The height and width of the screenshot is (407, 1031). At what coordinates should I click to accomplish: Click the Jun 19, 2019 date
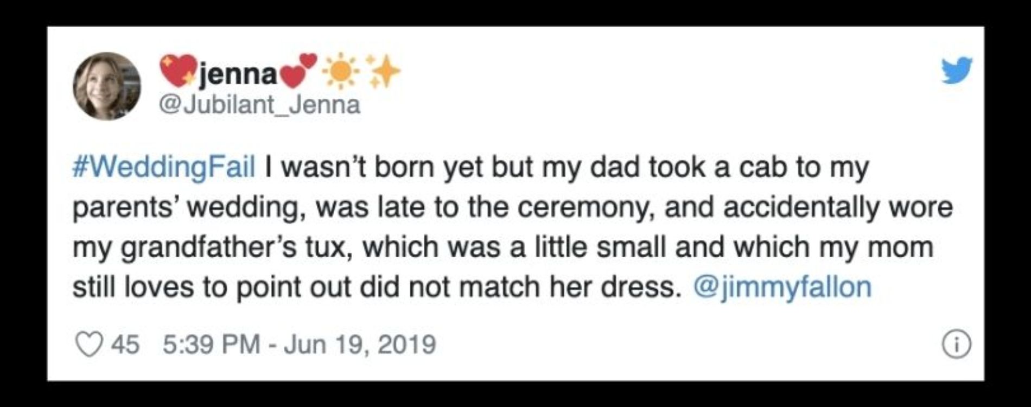[360, 345]
